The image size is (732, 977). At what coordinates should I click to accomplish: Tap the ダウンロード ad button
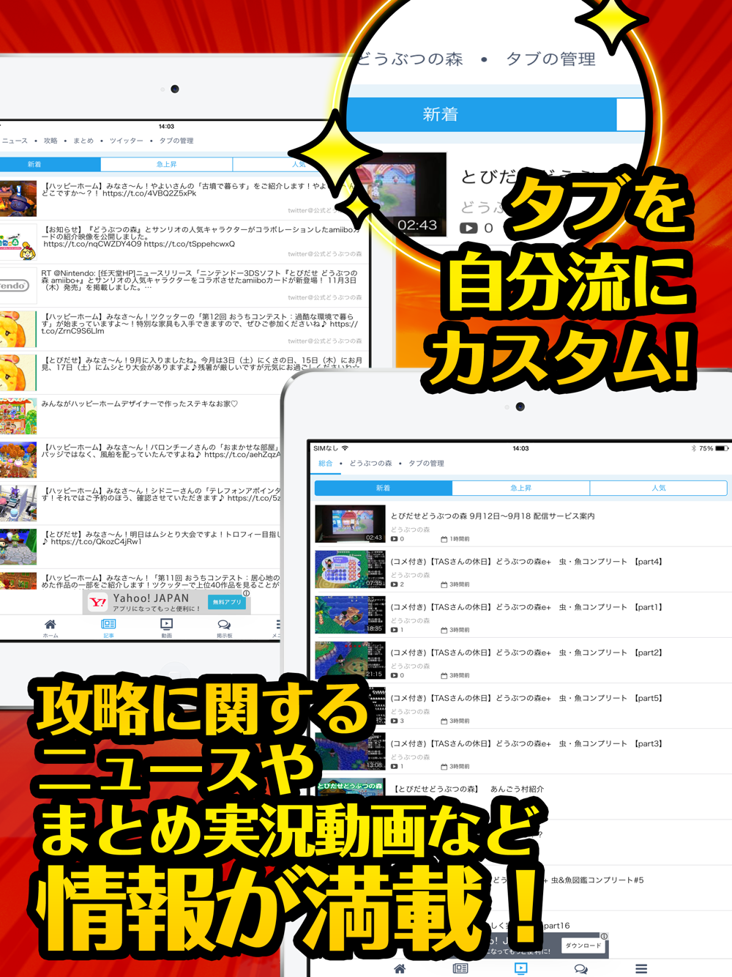point(583,946)
